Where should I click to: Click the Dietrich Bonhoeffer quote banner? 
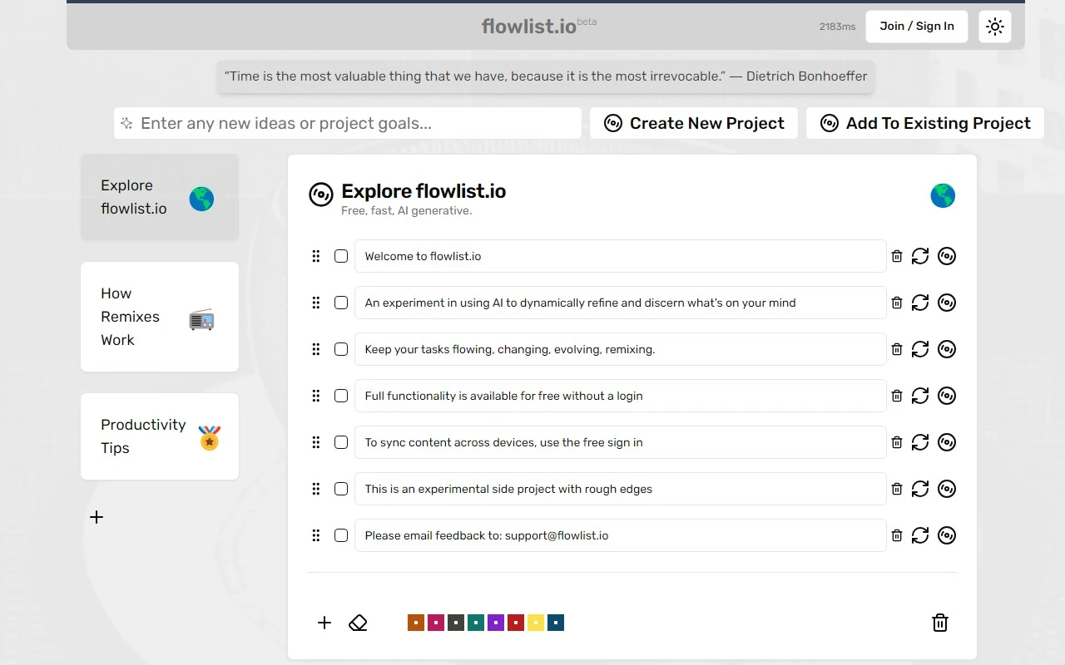click(546, 76)
